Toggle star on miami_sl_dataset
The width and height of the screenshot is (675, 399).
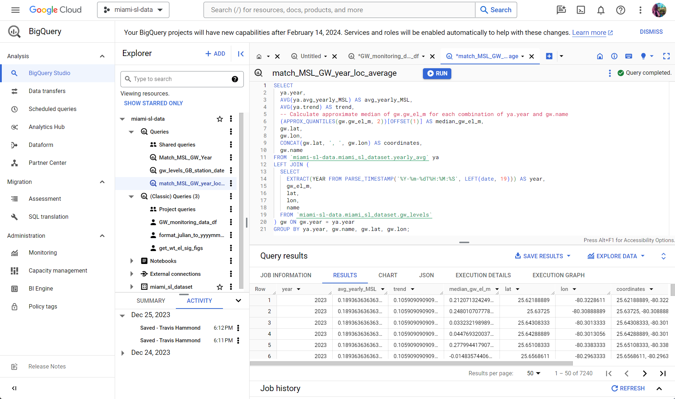[x=220, y=287]
